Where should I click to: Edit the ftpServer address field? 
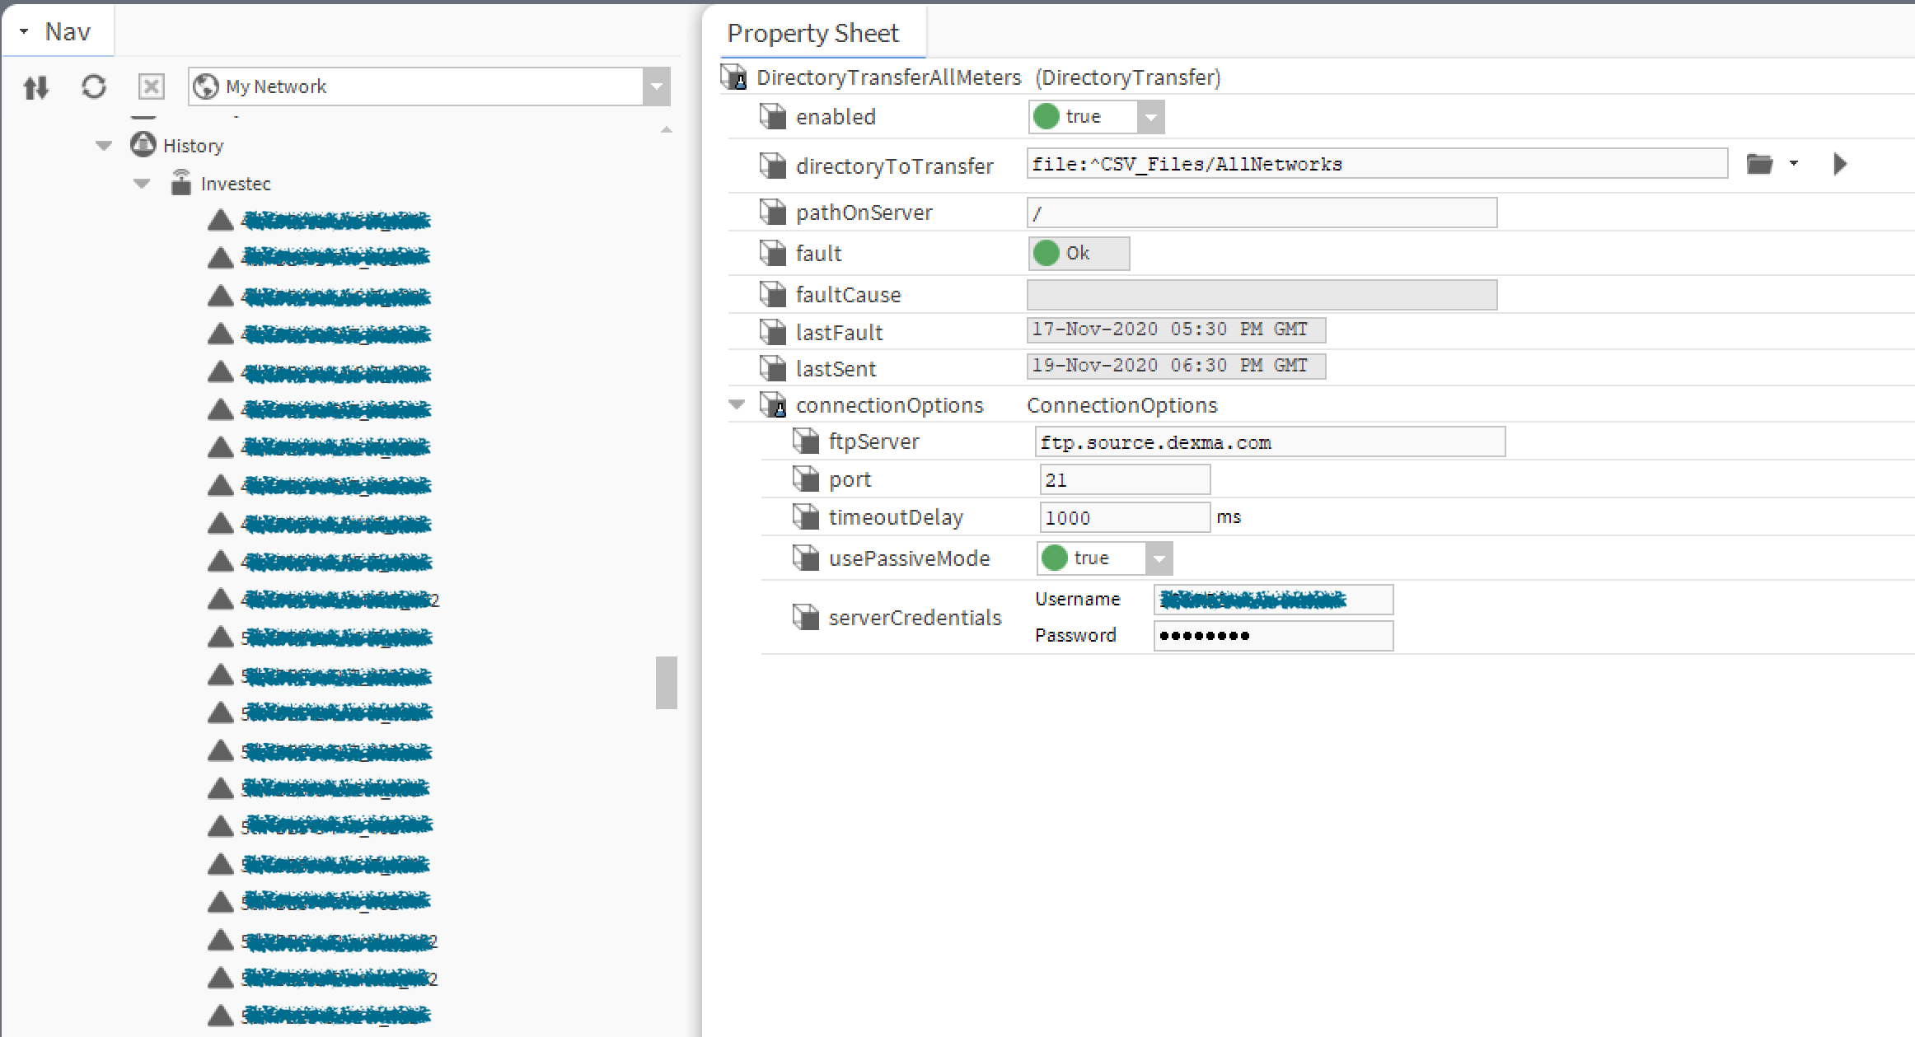[x=1270, y=442]
